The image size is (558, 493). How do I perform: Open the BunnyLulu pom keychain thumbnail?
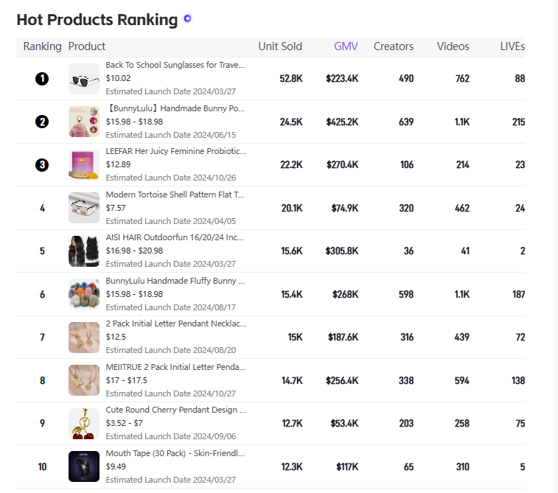pyautogui.click(x=84, y=122)
